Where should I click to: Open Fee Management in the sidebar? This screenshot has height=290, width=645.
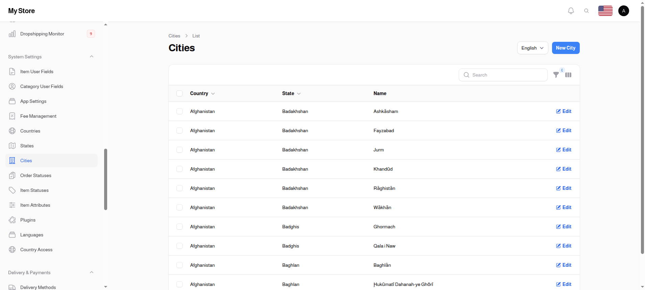[51, 116]
